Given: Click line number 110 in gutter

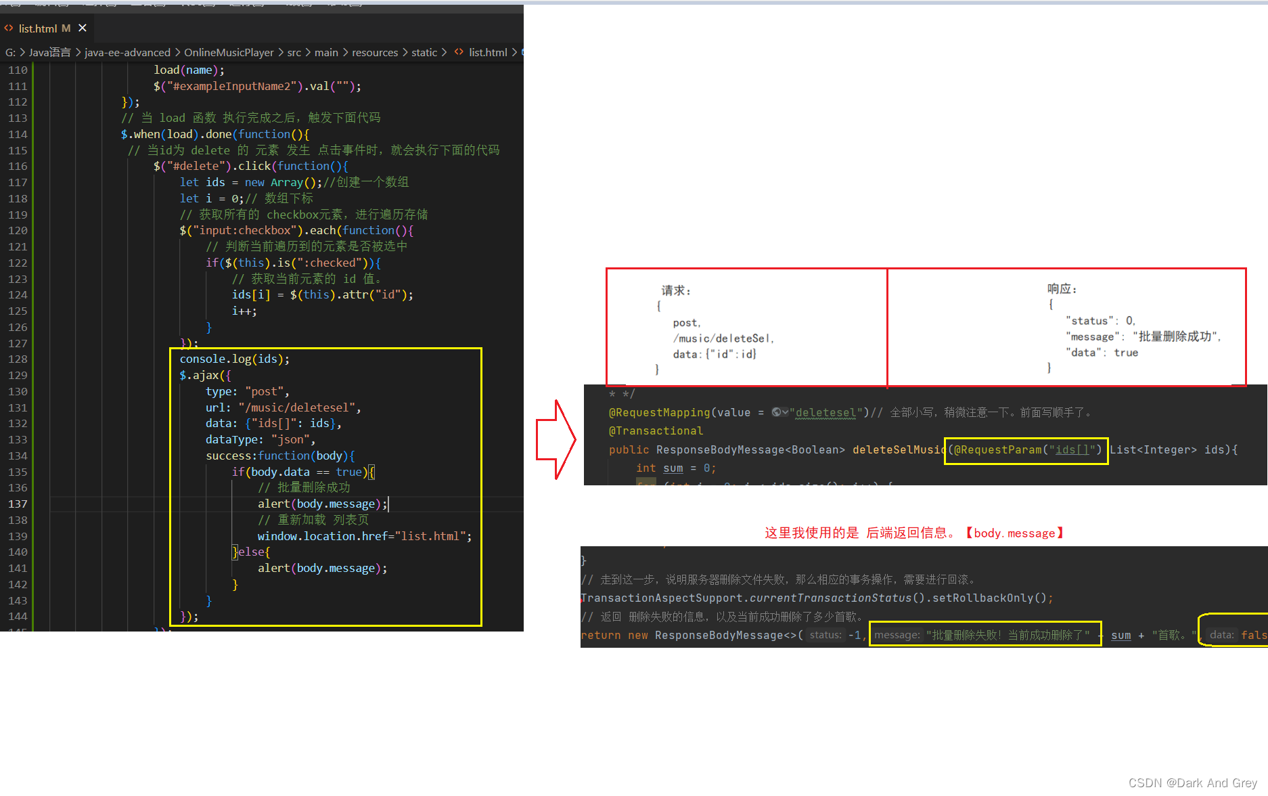Looking at the screenshot, I should coord(18,70).
